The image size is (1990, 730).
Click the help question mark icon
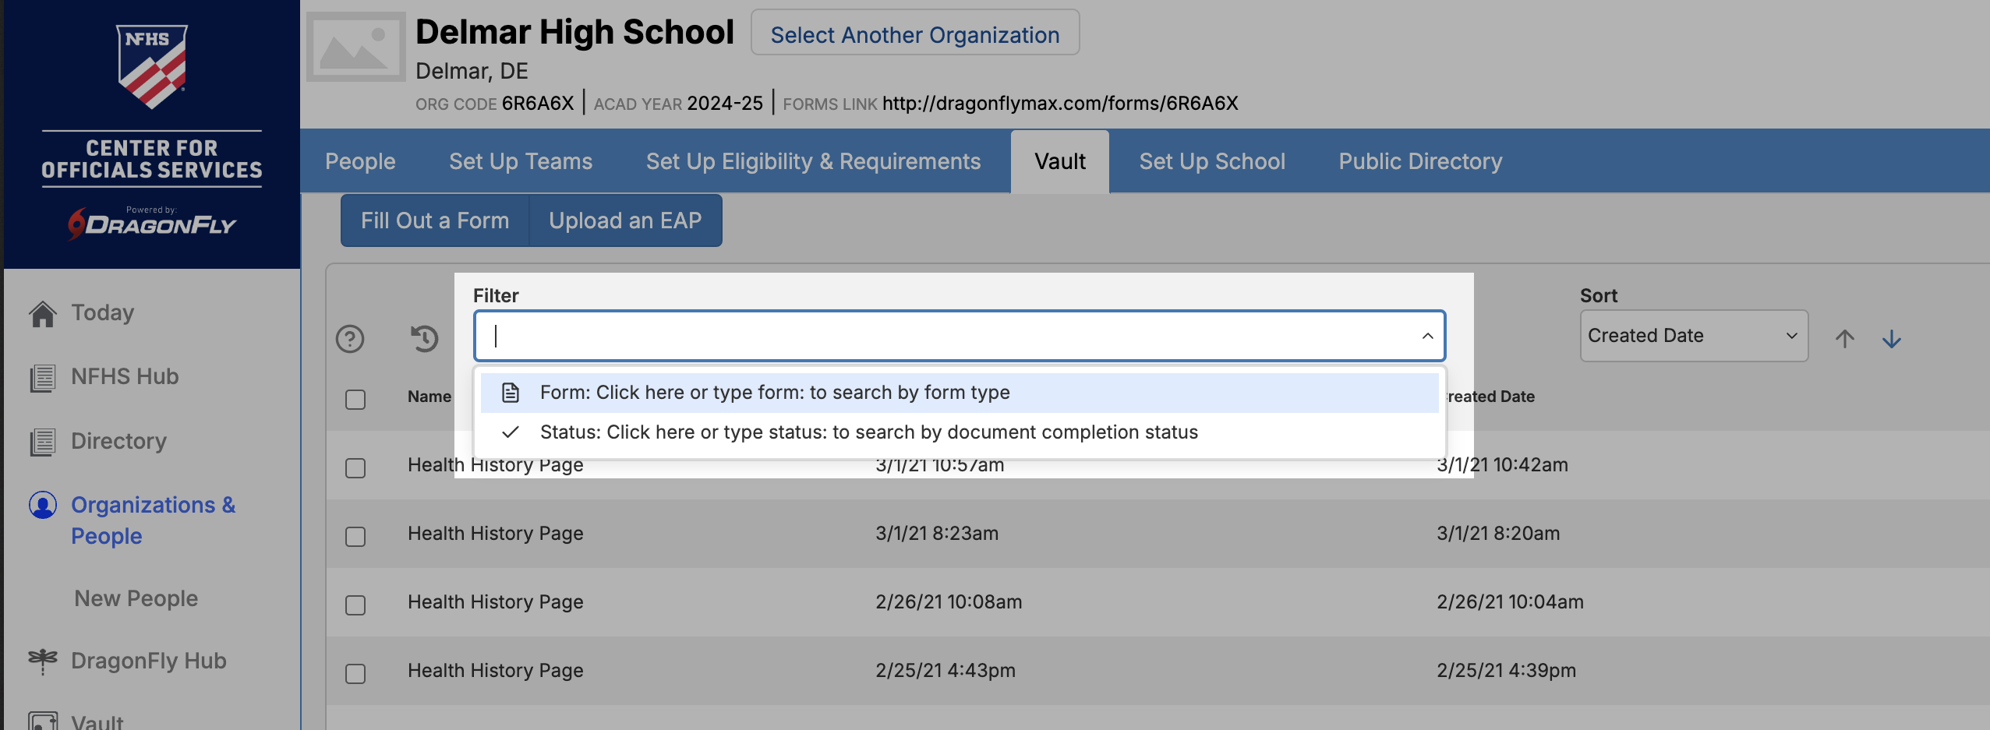tap(350, 339)
